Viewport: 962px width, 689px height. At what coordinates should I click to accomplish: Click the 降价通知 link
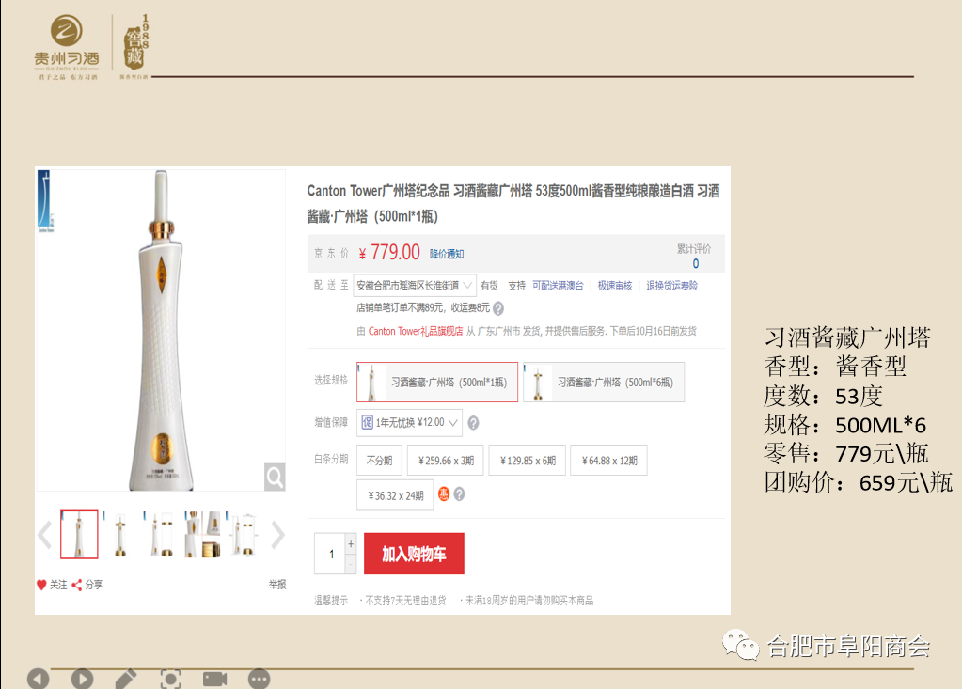[x=447, y=254]
